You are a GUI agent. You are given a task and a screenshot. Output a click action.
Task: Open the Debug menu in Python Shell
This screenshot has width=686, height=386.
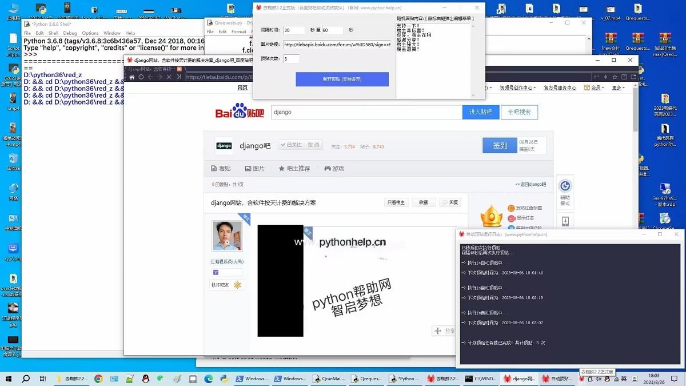pos(70,33)
